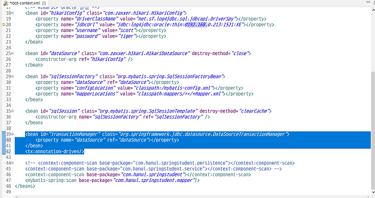Click line number 24 in the gutter
This screenshot has height=198, width=375.
pyautogui.click(x=8, y=47)
